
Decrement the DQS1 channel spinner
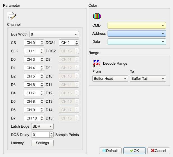click(x=77, y=44)
